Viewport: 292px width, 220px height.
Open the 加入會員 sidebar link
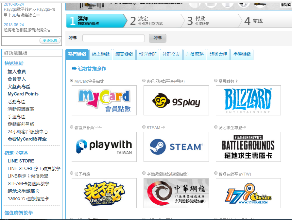tap(17, 72)
